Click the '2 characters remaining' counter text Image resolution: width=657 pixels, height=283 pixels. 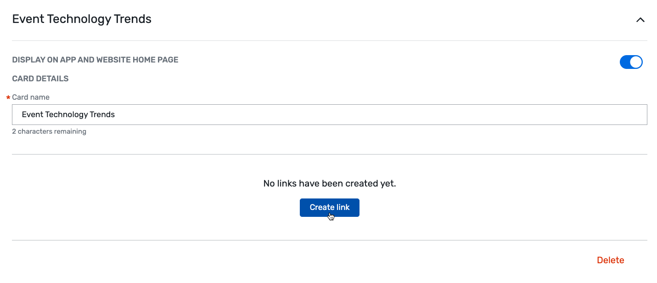click(x=49, y=131)
